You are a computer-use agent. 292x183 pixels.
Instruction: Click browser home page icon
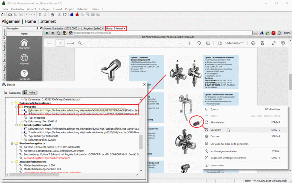point(59,33)
